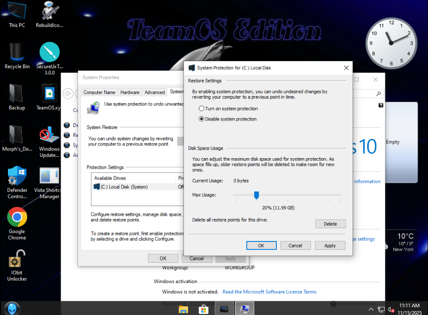Image resolution: width=428 pixels, height=315 pixels.
Task: Click Delete to remove restore points
Action: click(330, 224)
